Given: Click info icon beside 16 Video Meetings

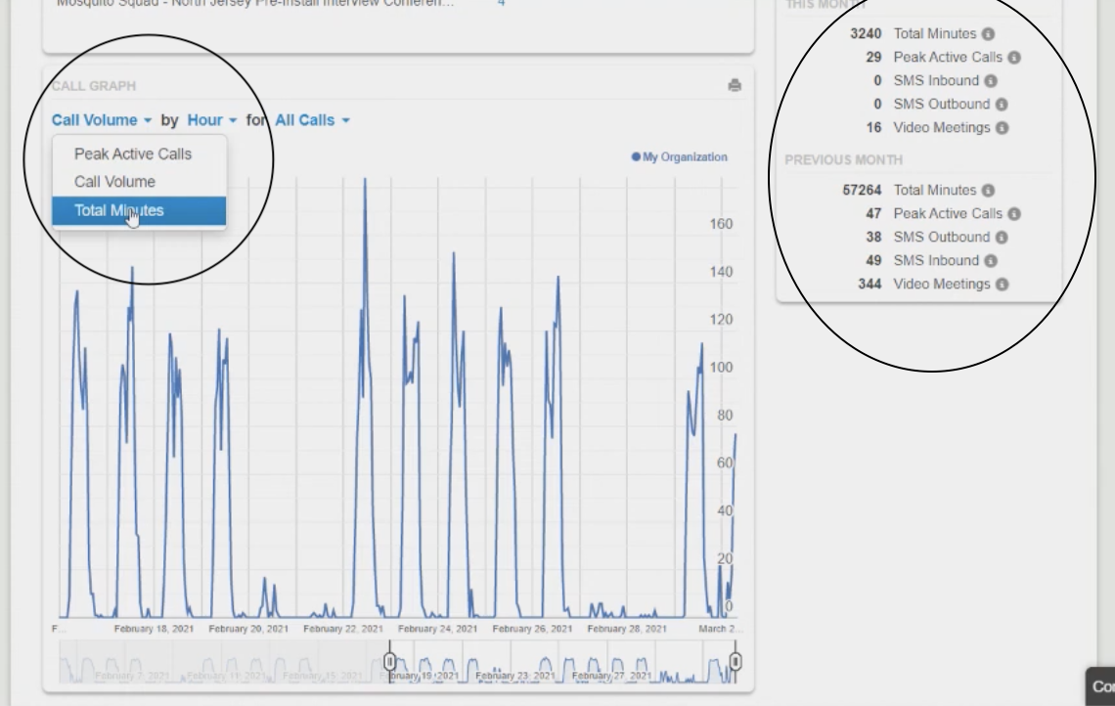Looking at the screenshot, I should pos(1001,128).
